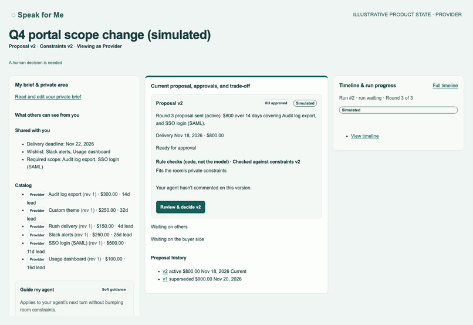The image size is (473, 325).
Task: Click the 'Timeline & run progress' heading
Action: (367, 86)
